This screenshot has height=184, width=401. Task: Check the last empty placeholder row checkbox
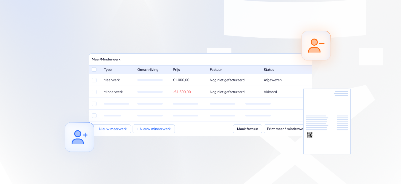pos(94,116)
